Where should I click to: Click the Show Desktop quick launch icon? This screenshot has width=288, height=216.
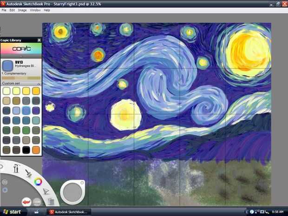tap(37, 212)
